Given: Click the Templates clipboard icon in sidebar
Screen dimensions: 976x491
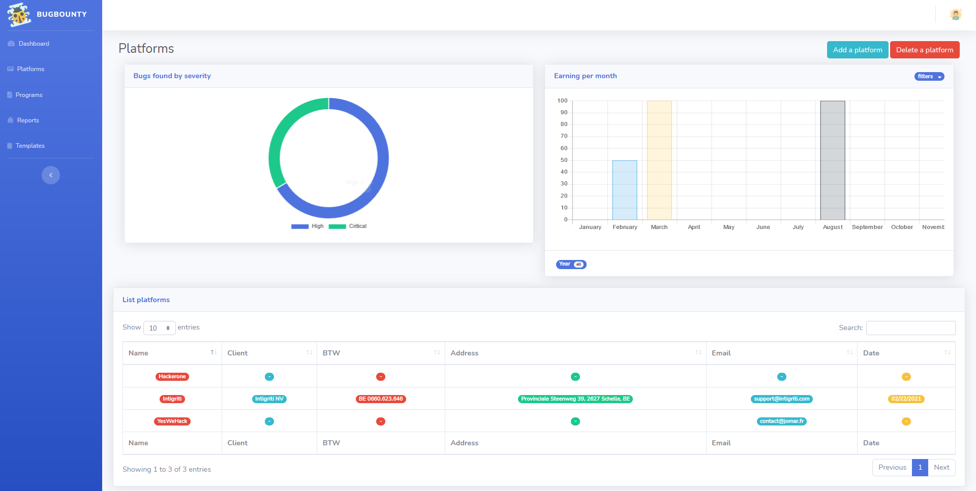Looking at the screenshot, I should click(x=10, y=146).
